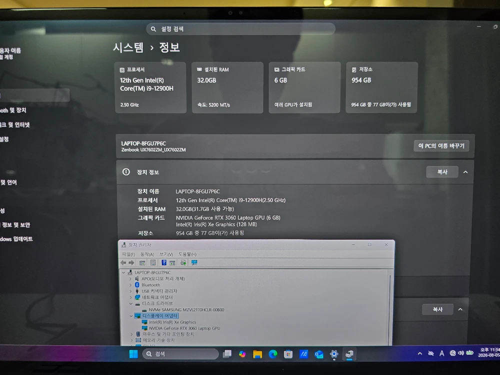The width and height of the screenshot is (500, 375).
Task: Open the 보기(V) menu
Action: click(166, 254)
